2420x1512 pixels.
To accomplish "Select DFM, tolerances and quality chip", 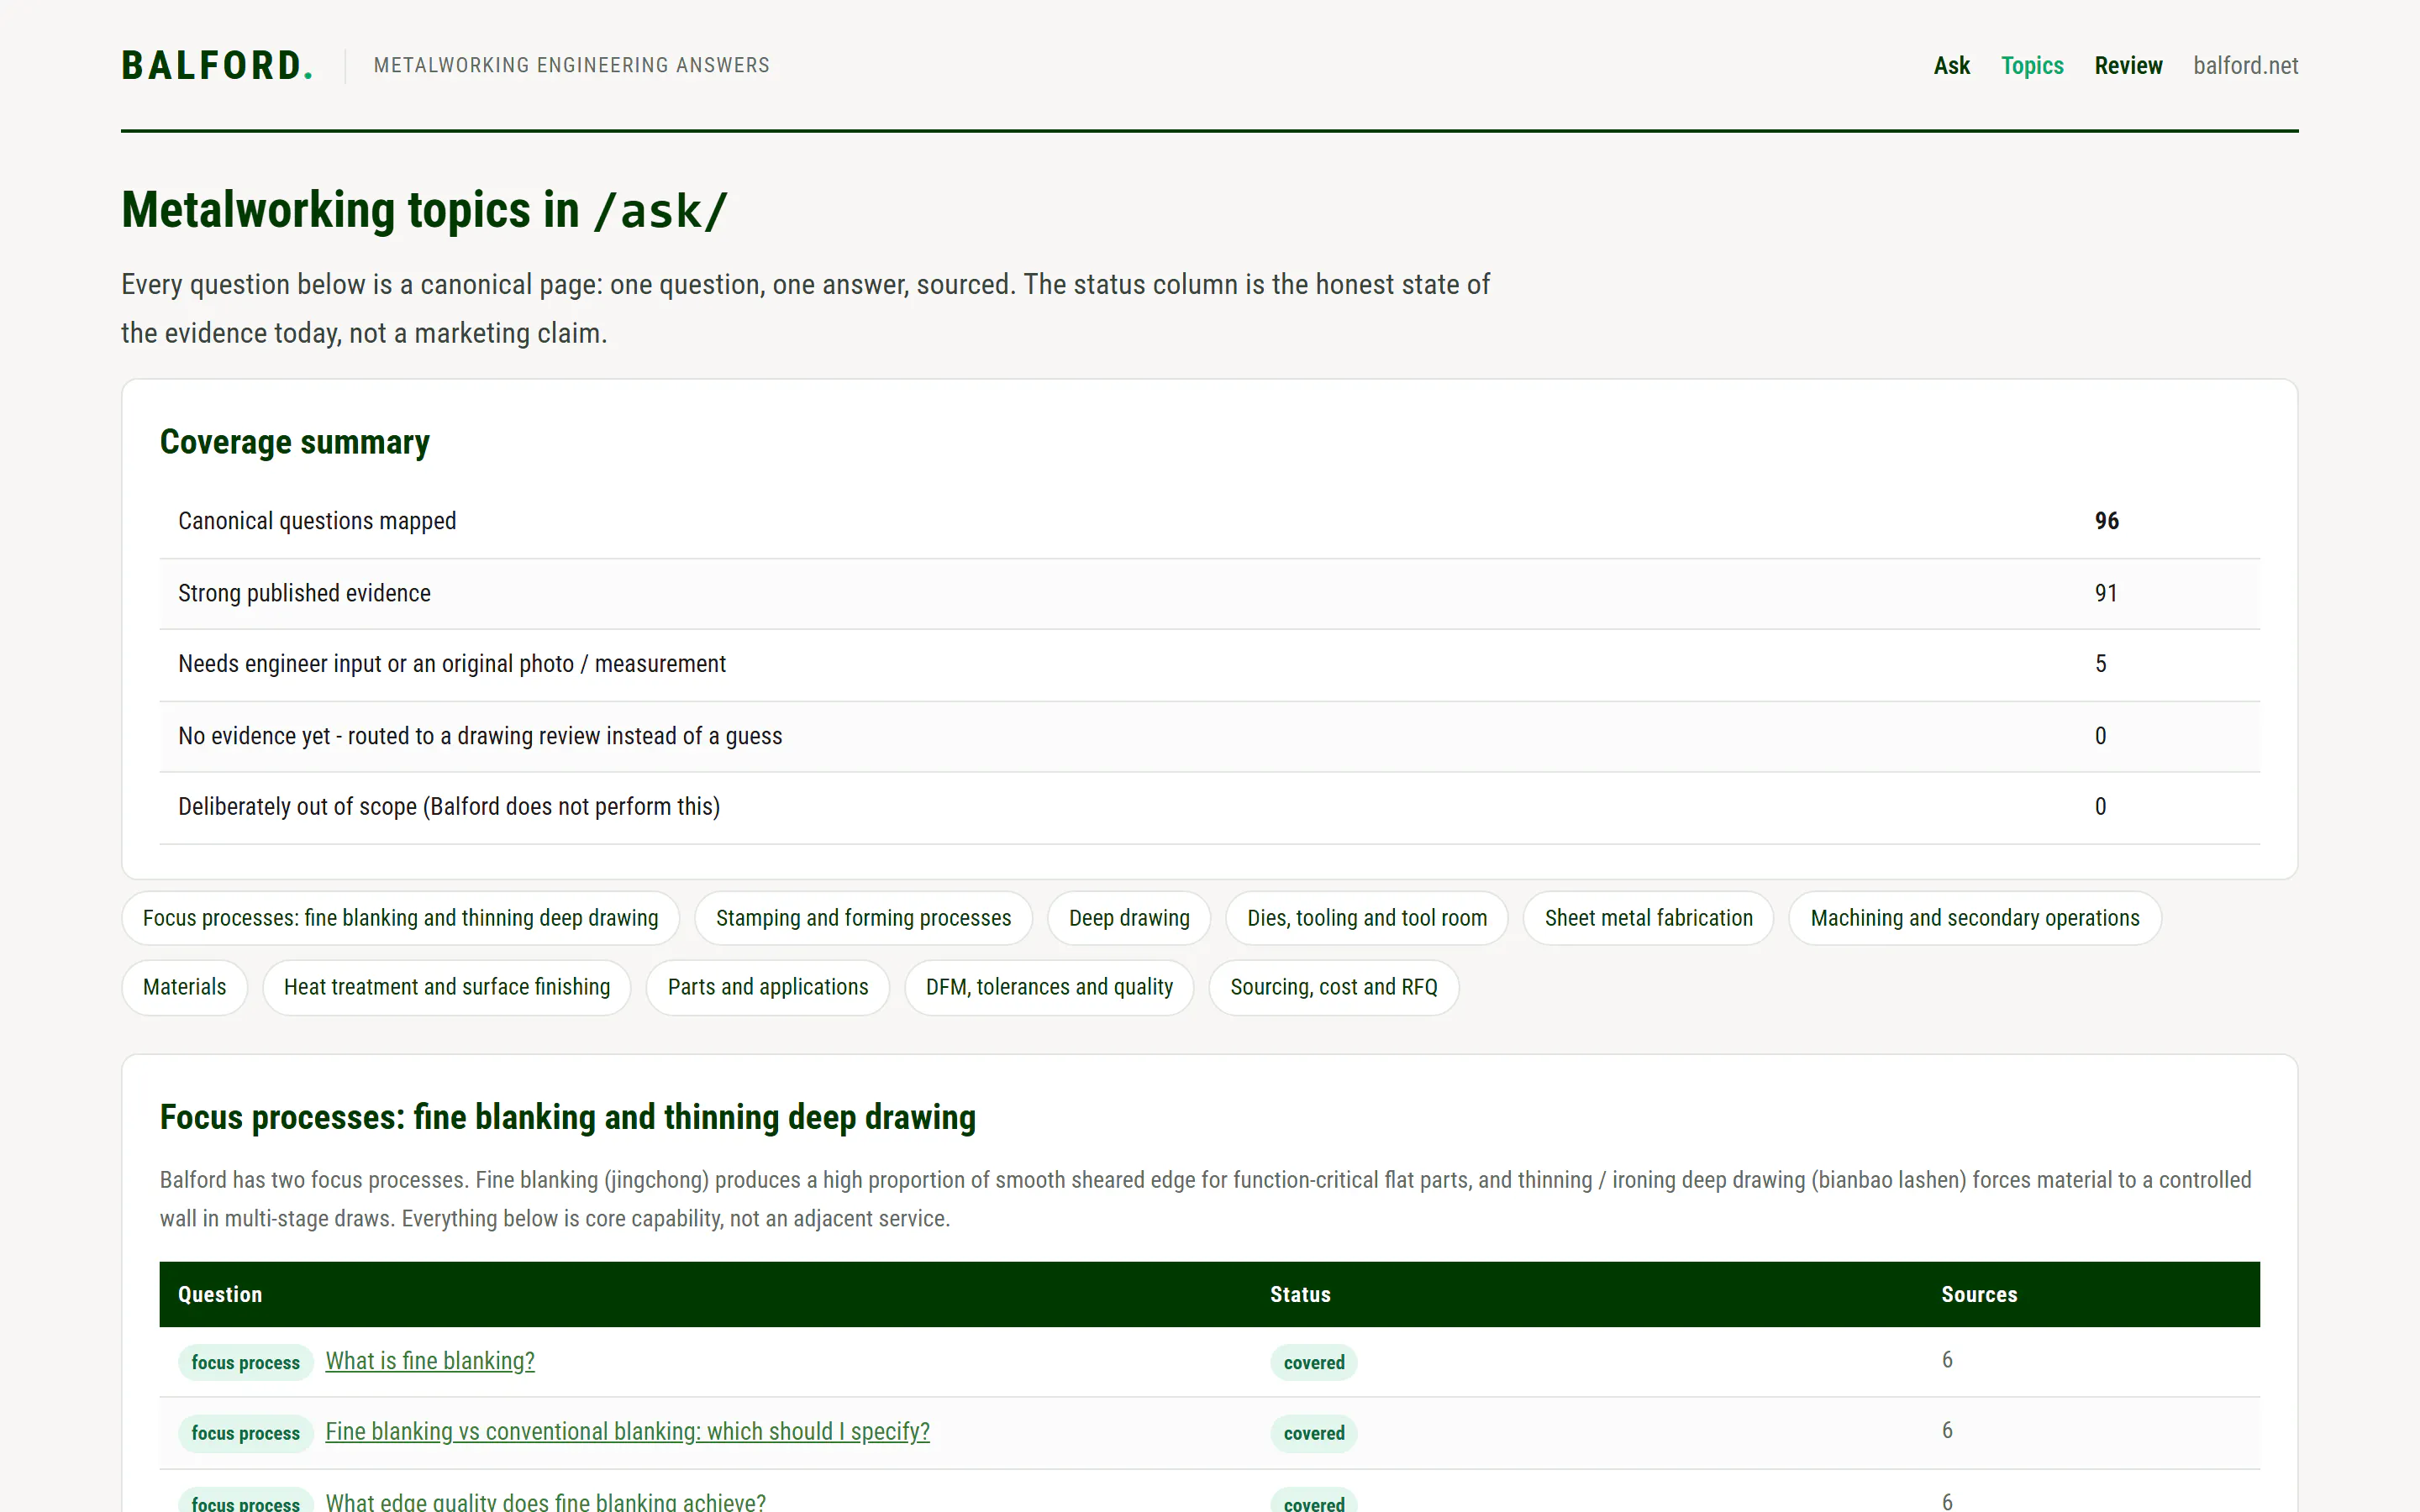I will (1049, 987).
